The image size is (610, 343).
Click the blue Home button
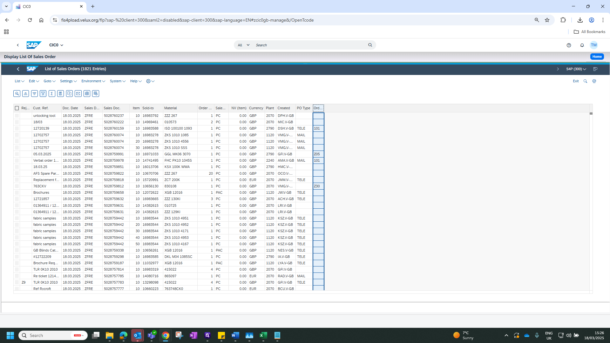(x=597, y=57)
